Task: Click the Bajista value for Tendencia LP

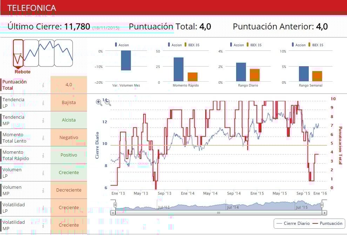Action: point(69,103)
